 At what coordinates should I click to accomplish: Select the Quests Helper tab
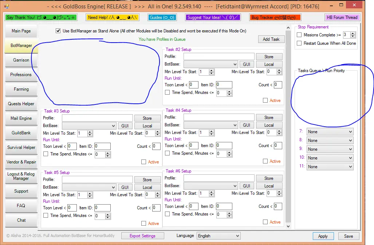21,104
